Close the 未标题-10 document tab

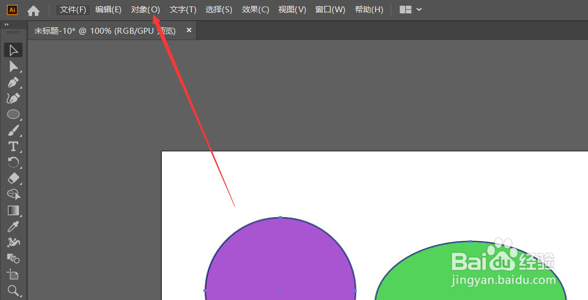click(x=189, y=30)
